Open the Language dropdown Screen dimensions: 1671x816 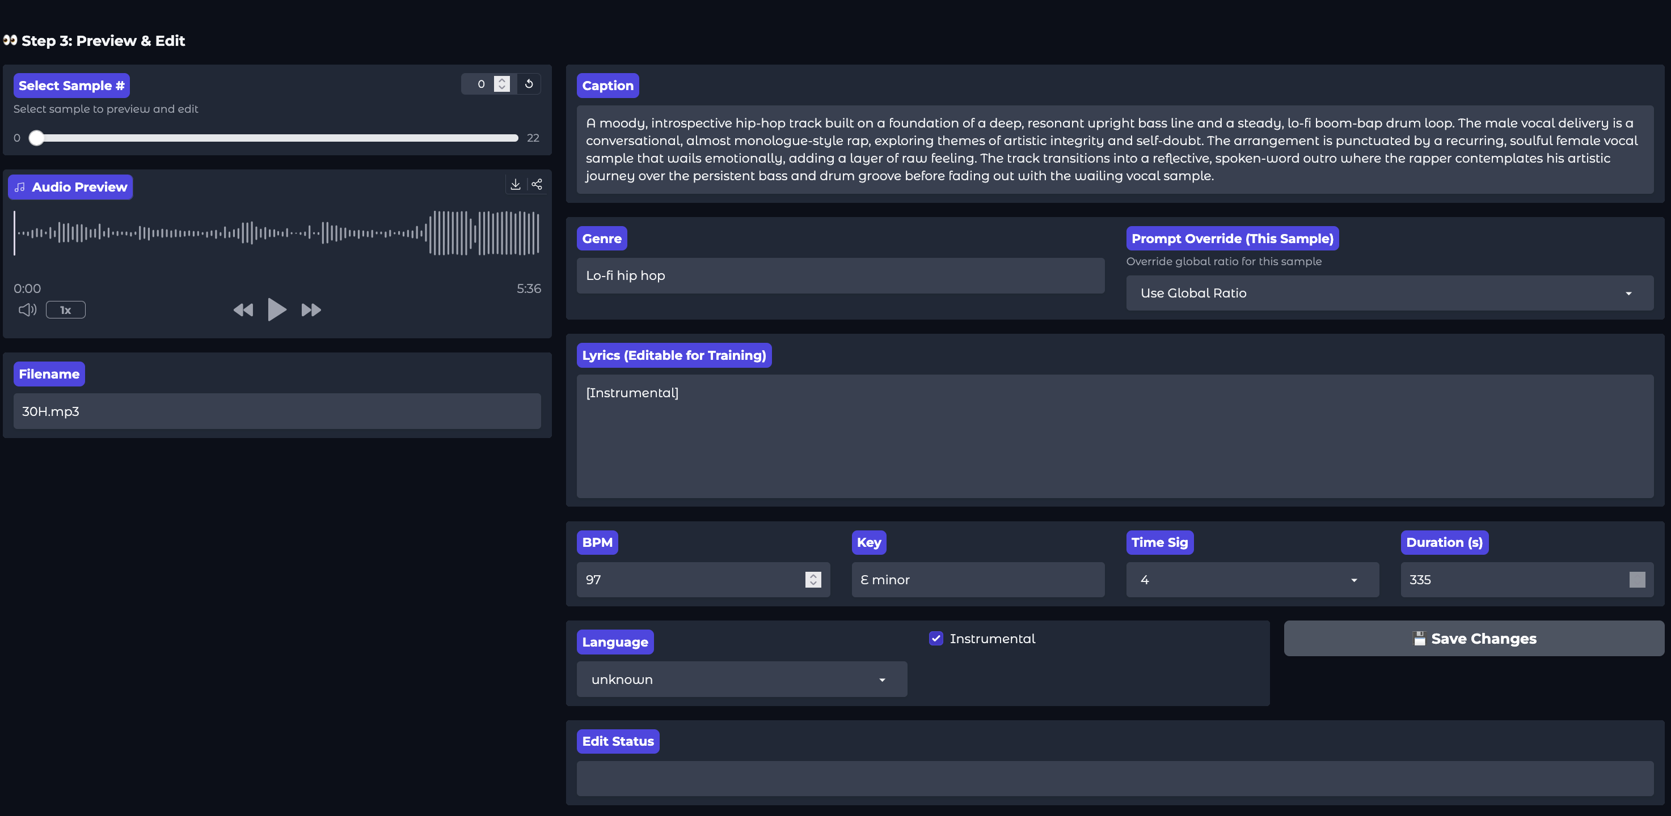click(741, 679)
